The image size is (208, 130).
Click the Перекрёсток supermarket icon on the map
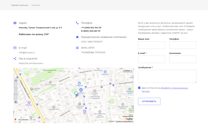[81, 90]
